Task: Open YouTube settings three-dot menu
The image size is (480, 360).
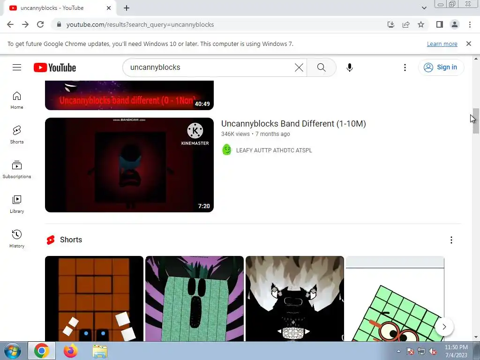Action: (x=405, y=67)
